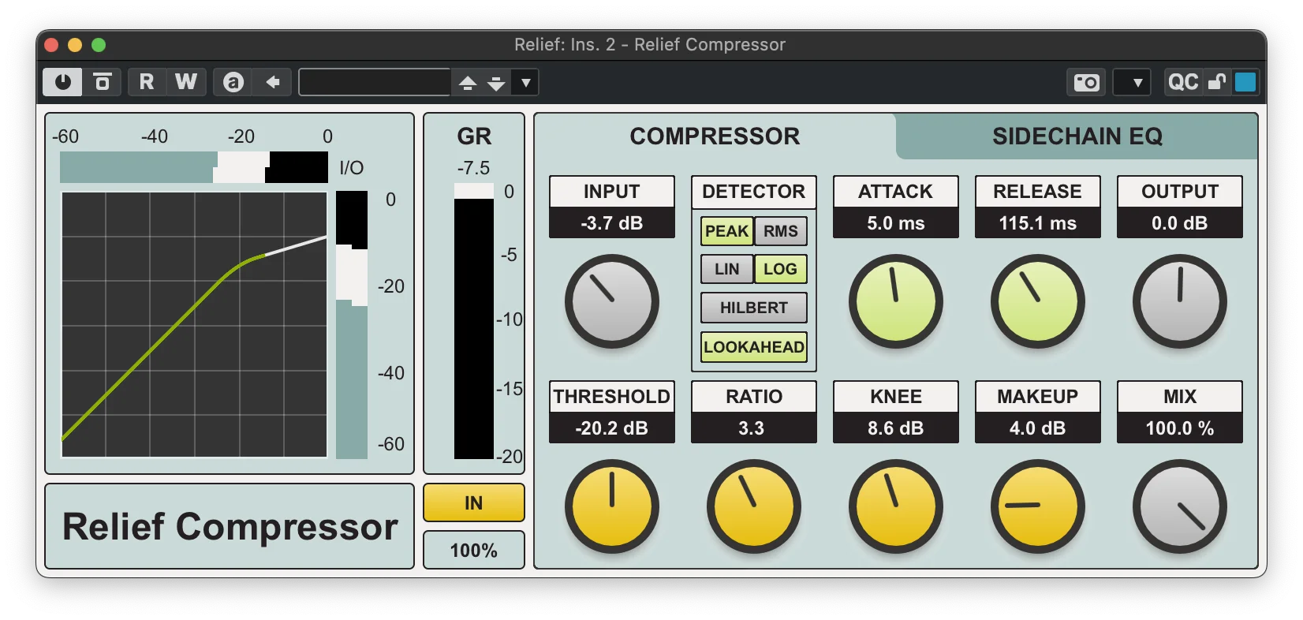
Task: Load next preset with down arrow
Action: (x=496, y=82)
